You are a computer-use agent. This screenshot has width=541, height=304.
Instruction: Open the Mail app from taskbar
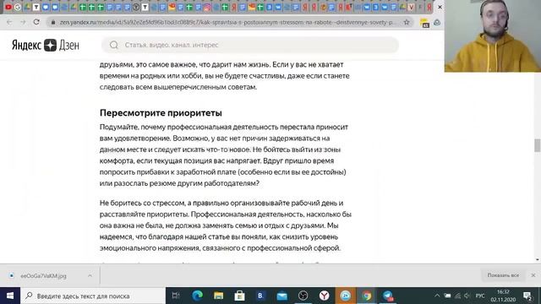coord(281,296)
